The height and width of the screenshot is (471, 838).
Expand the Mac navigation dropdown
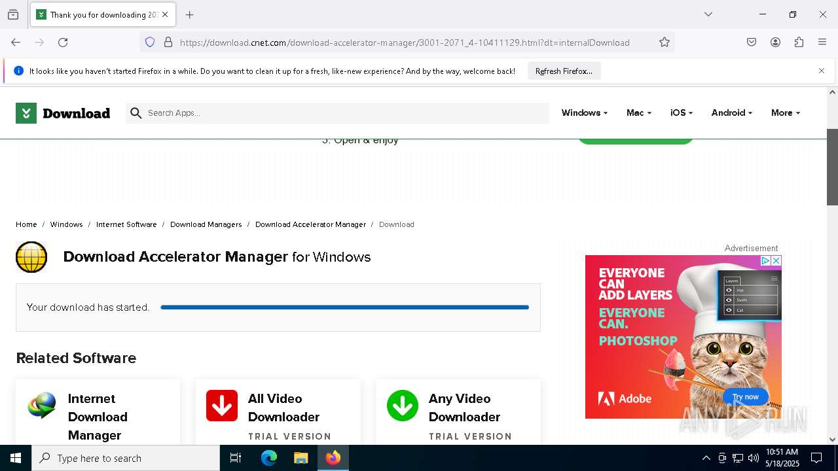point(639,113)
